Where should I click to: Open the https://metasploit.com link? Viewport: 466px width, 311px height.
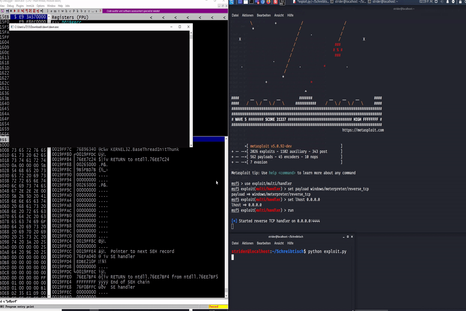coord(362,130)
